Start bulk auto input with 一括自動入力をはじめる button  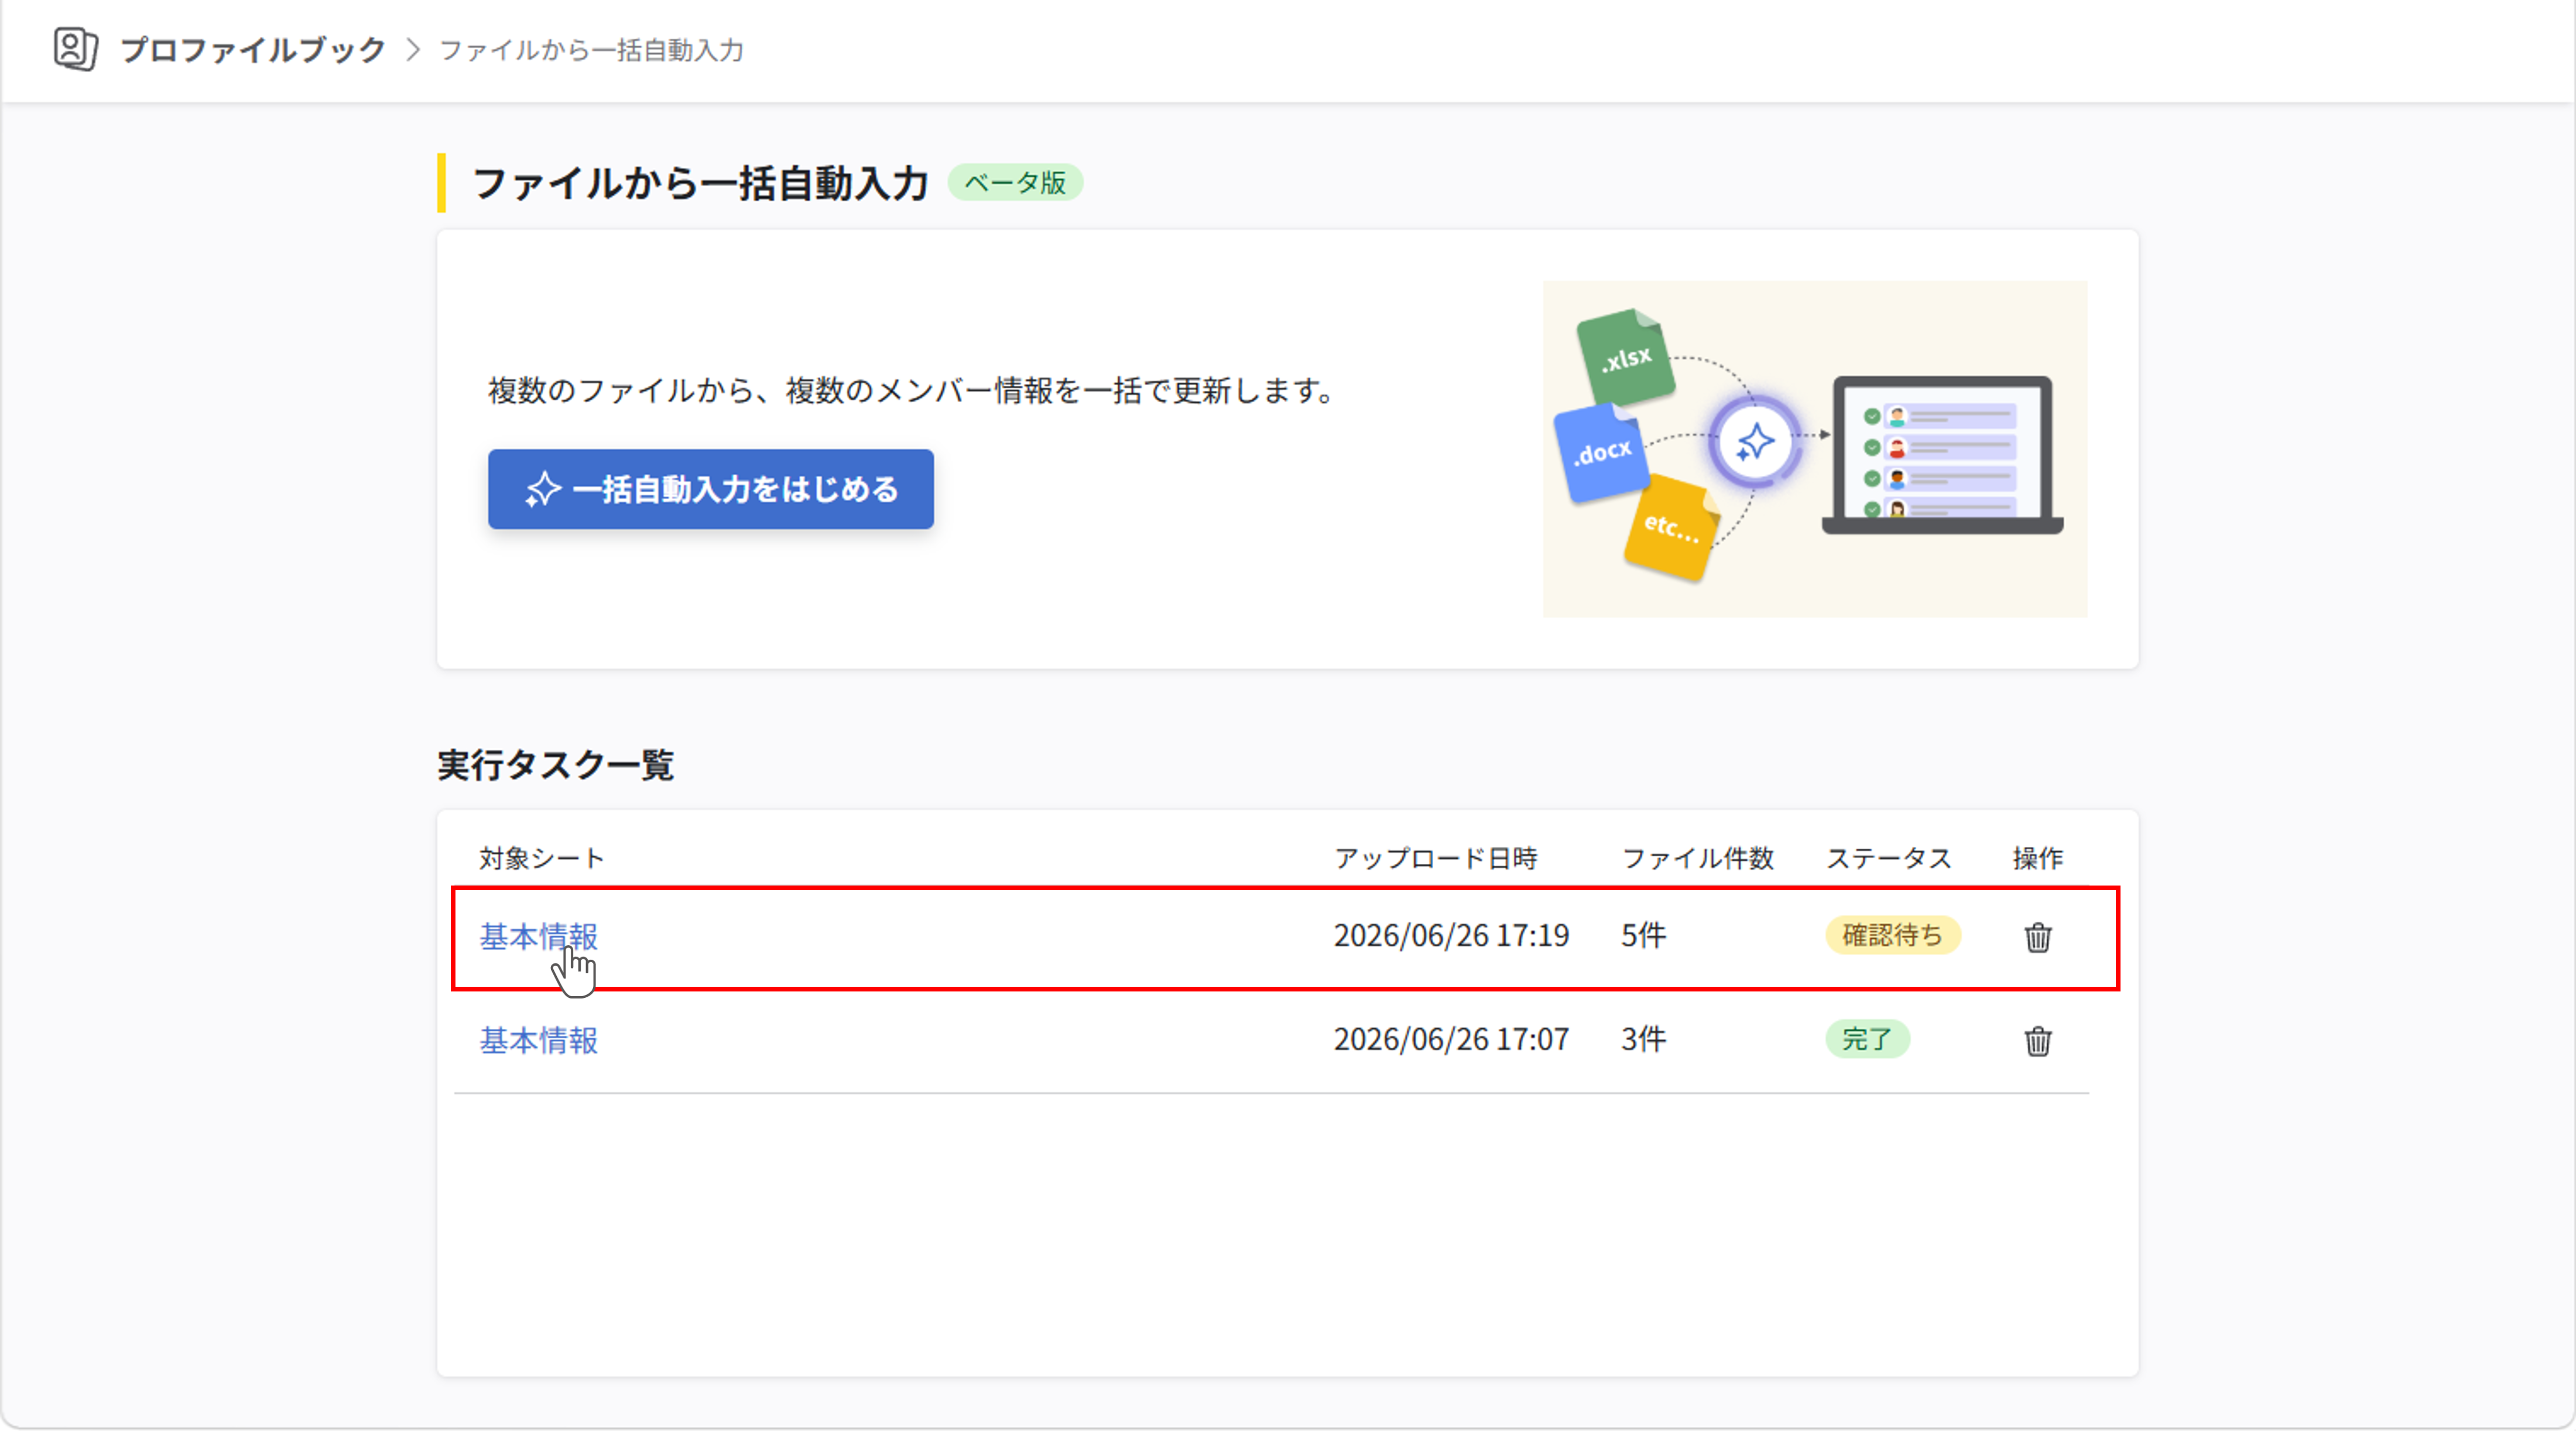(710, 489)
